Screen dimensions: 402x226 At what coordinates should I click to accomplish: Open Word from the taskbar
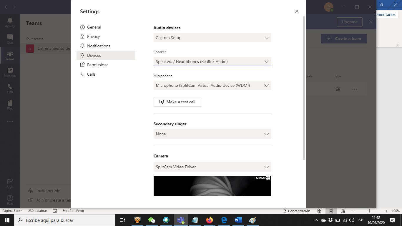(x=238, y=220)
